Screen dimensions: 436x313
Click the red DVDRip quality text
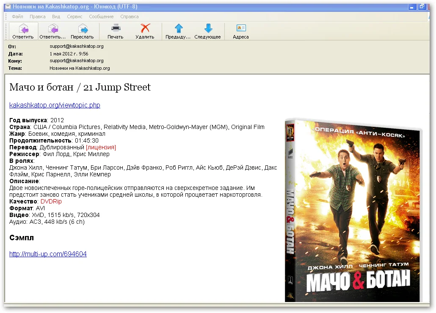(51, 202)
